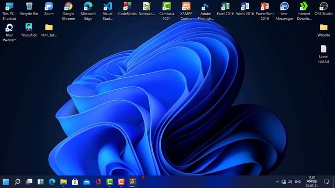This screenshot has height=188, width=335.
Task: Select the Iriun Webcam desktop shortcut
Action: click(9, 32)
